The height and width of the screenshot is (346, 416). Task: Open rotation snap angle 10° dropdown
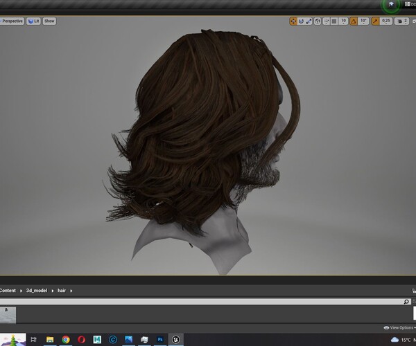pyautogui.click(x=363, y=21)
